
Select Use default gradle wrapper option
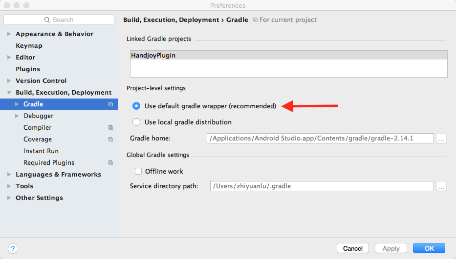136,106
